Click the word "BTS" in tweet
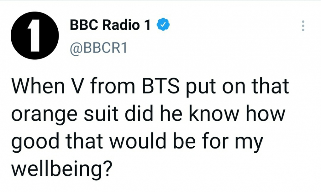This screenshot has width=321, height=192. (x=160, y=86)
